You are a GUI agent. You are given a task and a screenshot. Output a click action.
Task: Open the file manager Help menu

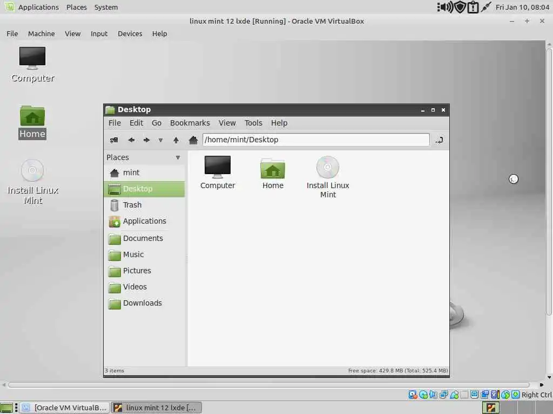point(279,123)
